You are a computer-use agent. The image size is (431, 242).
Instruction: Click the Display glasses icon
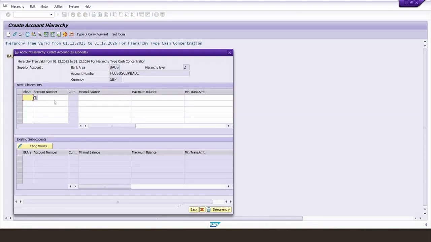pos(21,34)
